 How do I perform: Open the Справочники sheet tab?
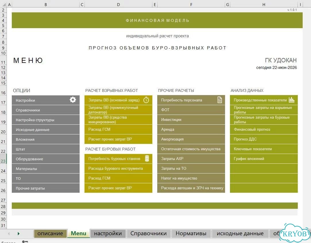tap(148, 234)
